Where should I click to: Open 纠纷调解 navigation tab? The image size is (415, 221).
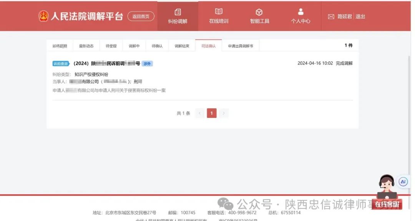(x=178, y=16)
